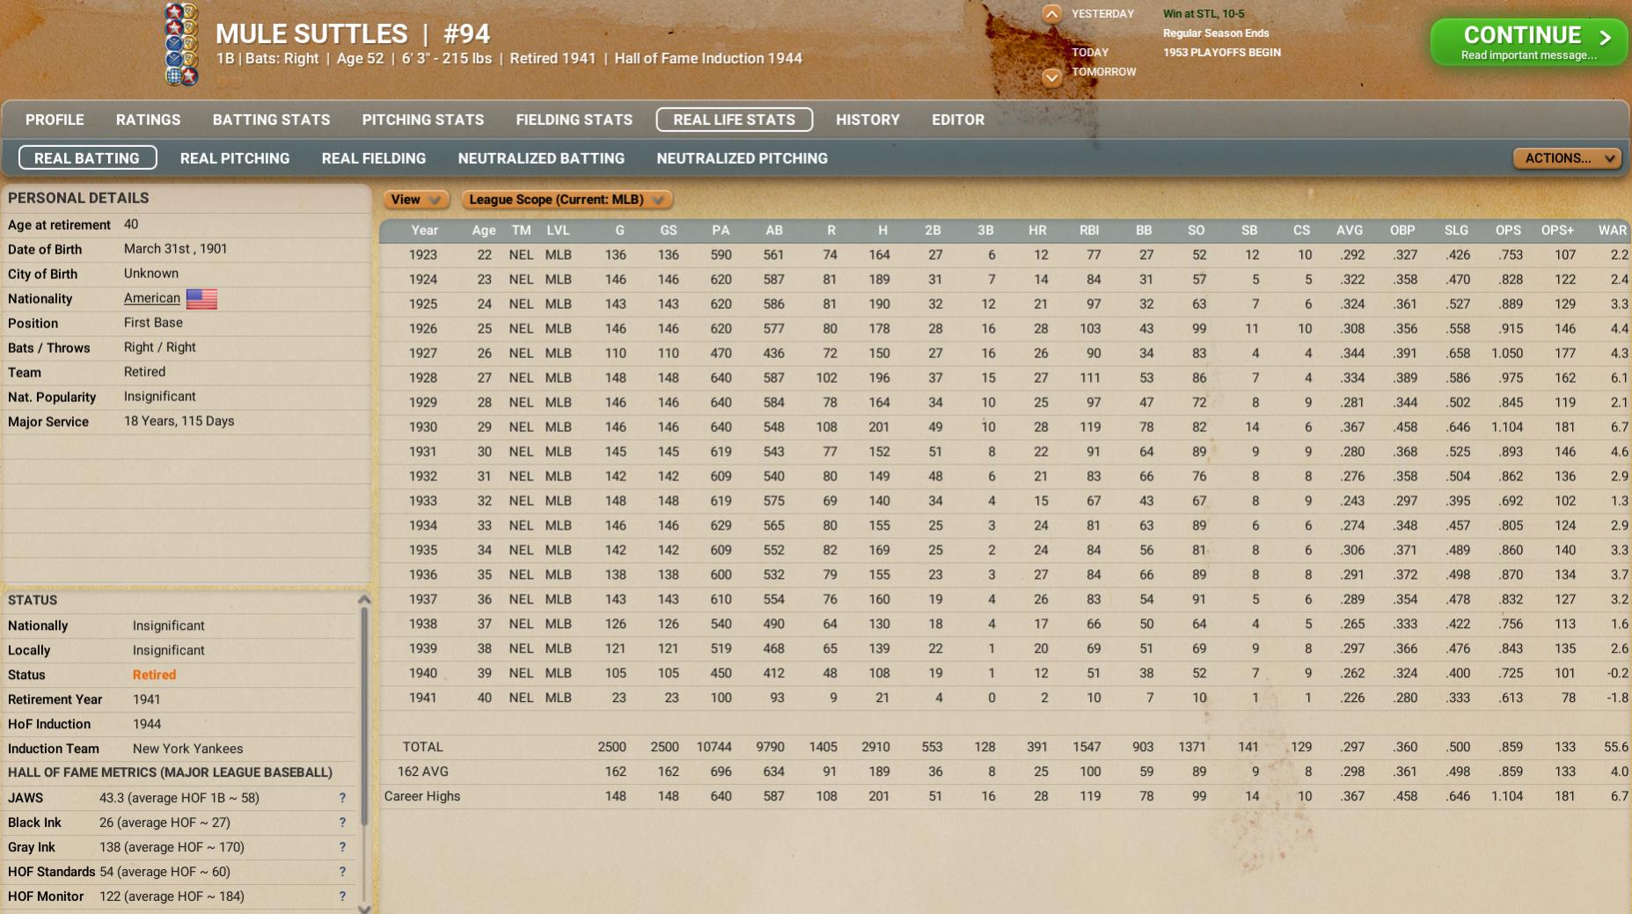Click the JAWS help question mark
The width and height of the screenshot is (1632, 914).
pos(342,798)
